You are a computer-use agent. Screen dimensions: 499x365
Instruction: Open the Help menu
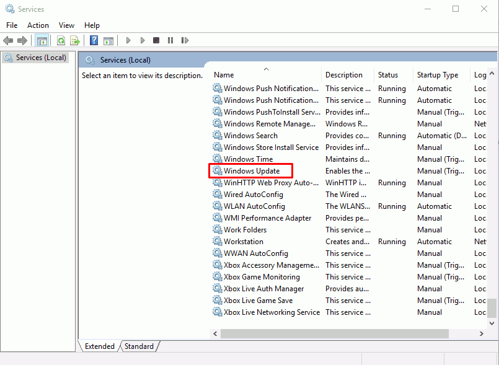pos(92,25)
